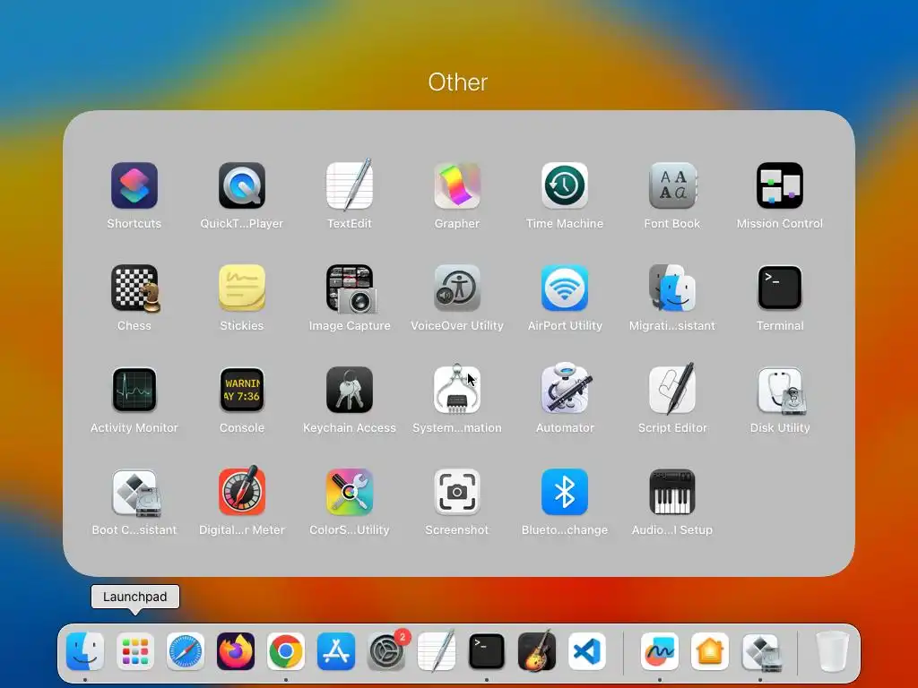Launch Bluetooth File Exchange
This screenshot has width=918, height=688.
(x=565, y=492)
